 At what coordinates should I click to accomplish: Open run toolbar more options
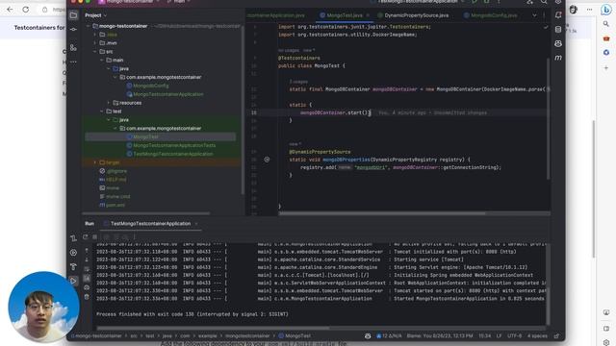[135, 237]
